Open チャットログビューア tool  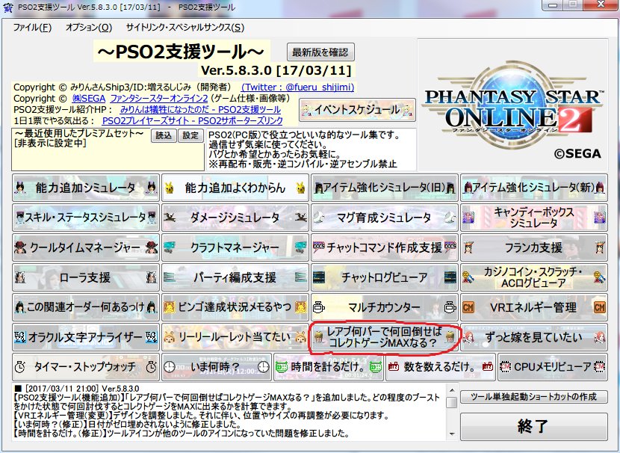point(385,277)
